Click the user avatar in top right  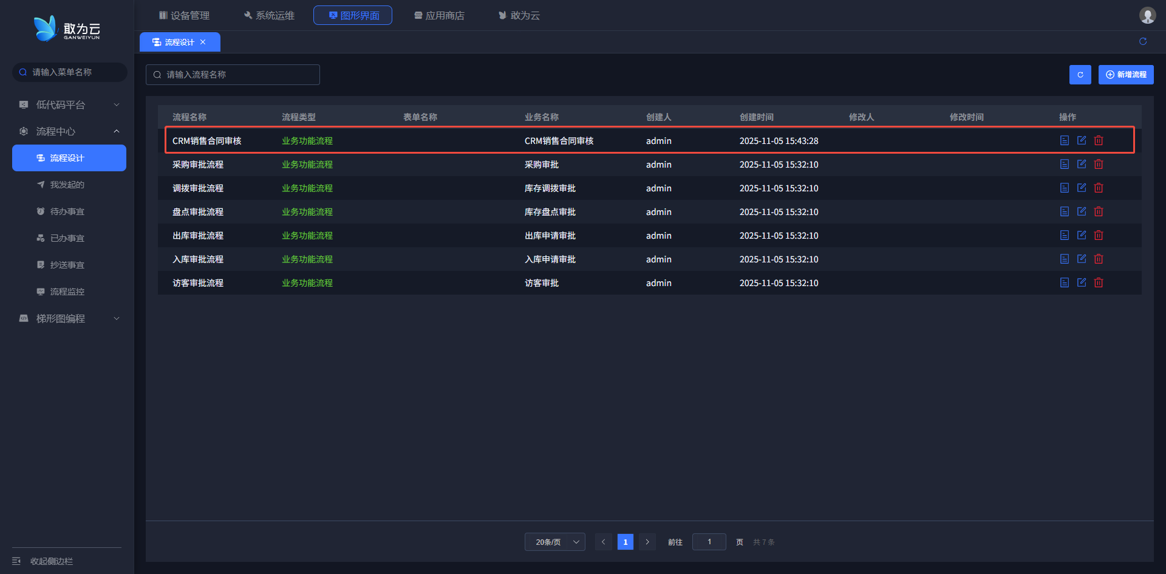[1147, 15]
